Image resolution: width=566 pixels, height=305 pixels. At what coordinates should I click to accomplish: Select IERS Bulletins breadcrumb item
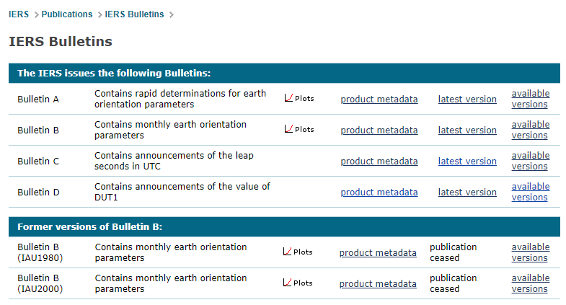(x=134, y=14)
